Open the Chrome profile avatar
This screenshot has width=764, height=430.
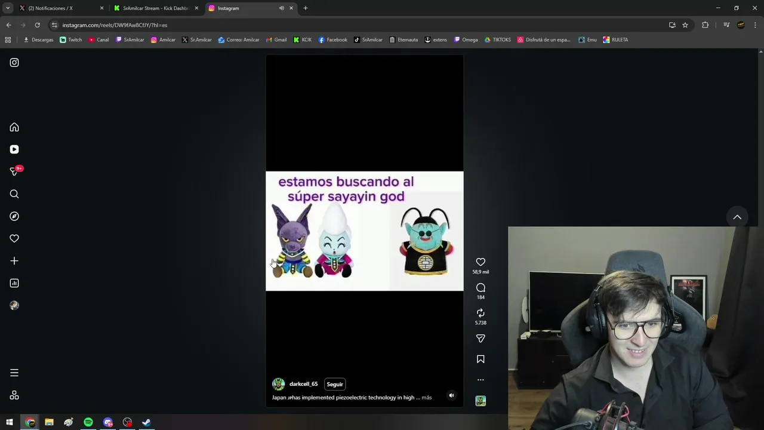click(x=741, y=25)
